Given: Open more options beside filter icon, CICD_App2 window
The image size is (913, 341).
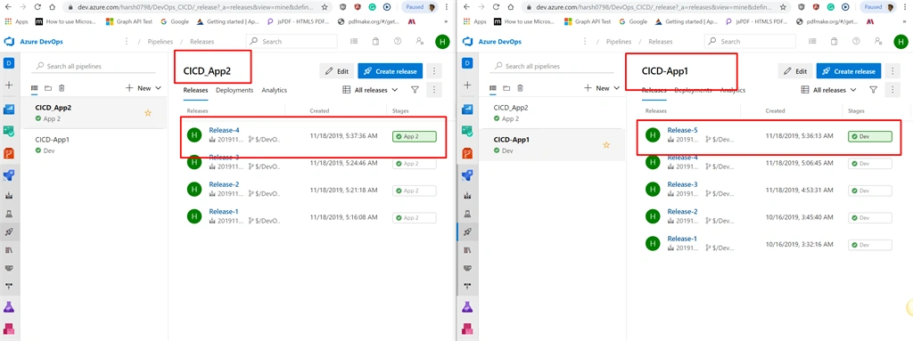Looking at the screenshot, I should [x=434, y=90].
